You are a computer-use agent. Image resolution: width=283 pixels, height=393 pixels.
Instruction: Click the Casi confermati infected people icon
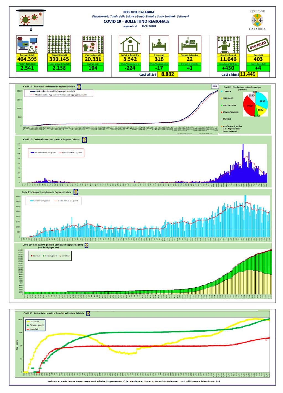pyautogui.click(x=93, y=44)
